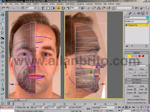
Task: Choose the Select Object arrow tool
Action: point(39,8)
